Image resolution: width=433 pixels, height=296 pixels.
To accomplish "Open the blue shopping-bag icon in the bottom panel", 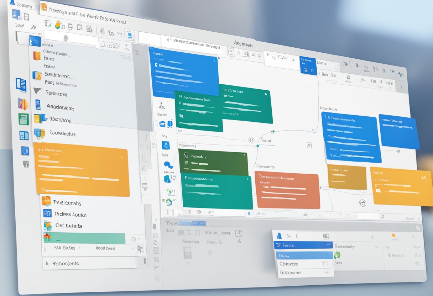I will coord(279,236).
